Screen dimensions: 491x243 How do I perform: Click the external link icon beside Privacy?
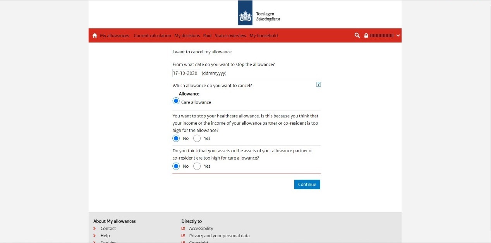(x=183, y=236)
